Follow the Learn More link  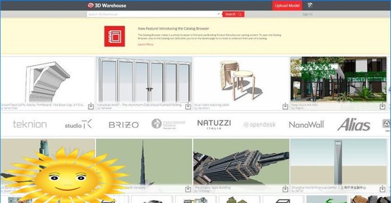146,44
